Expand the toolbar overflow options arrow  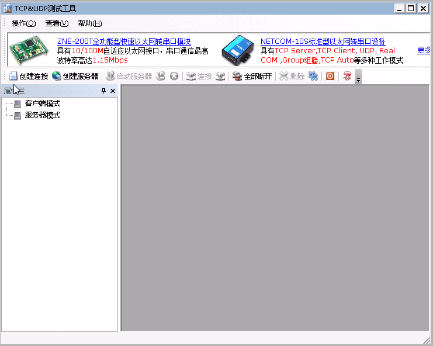coord(358,77)
